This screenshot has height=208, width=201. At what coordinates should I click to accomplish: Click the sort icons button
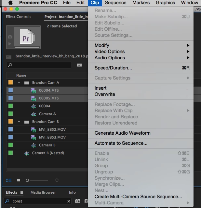[x=57, y=180]
